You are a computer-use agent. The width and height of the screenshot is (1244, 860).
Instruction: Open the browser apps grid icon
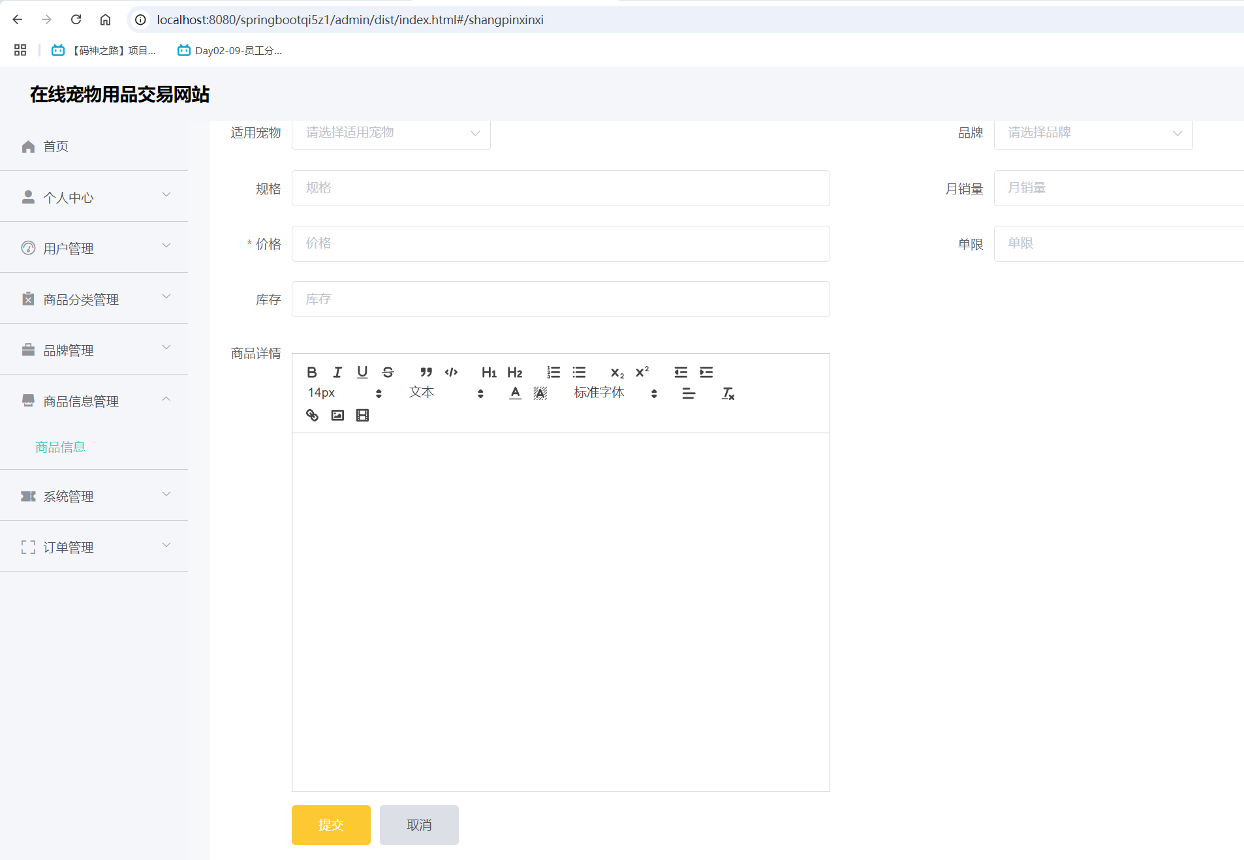tap(20, 50)
